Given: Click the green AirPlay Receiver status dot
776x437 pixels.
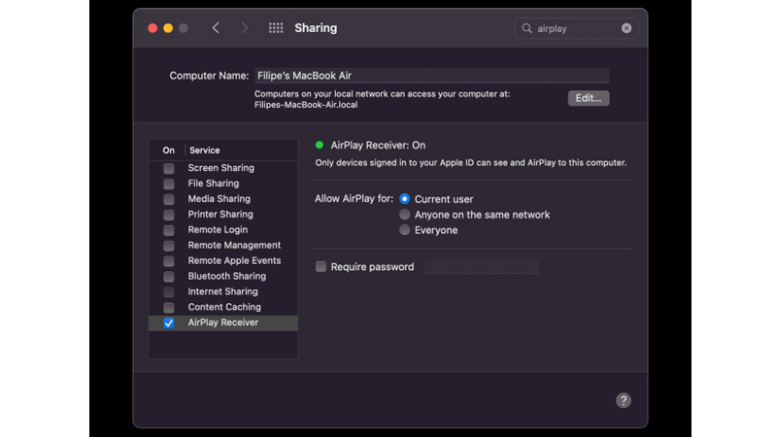Looking at the screenshot, I should click(x=320, y=145).
